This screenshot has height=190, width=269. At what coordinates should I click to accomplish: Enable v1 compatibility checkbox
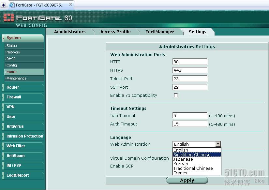coord(176,95)
